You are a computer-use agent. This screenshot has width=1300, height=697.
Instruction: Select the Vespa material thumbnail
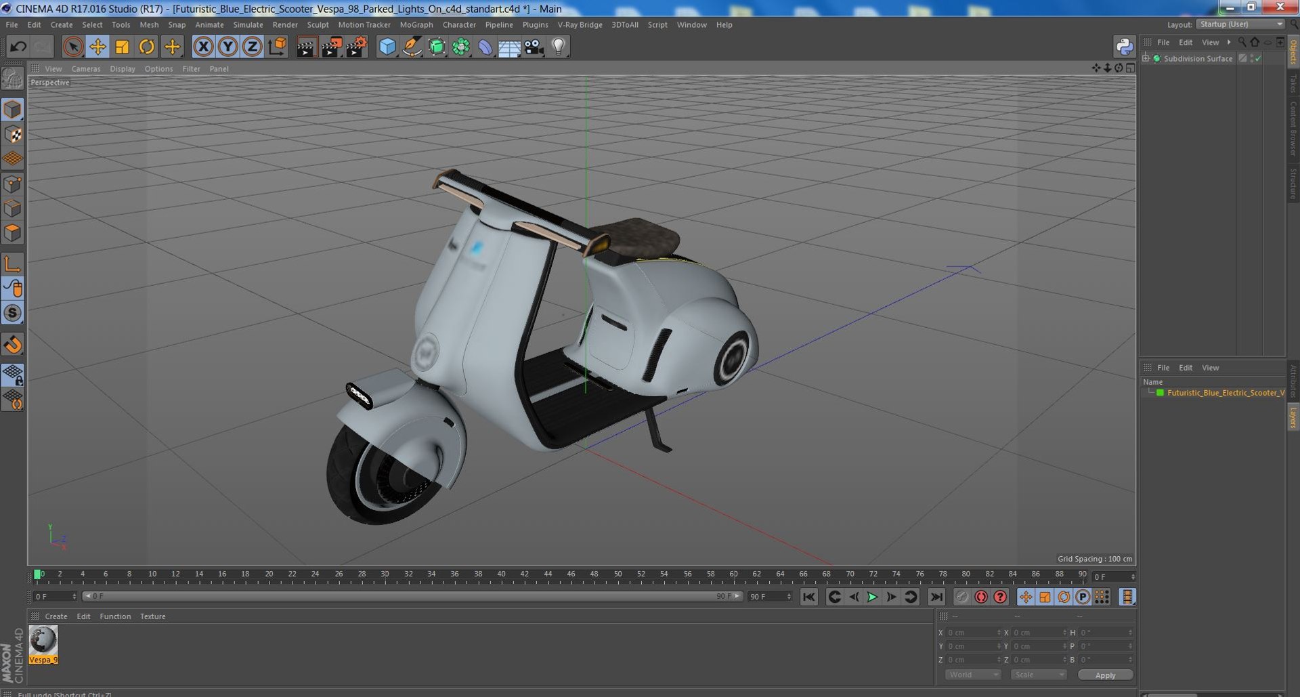click(43, 640)
